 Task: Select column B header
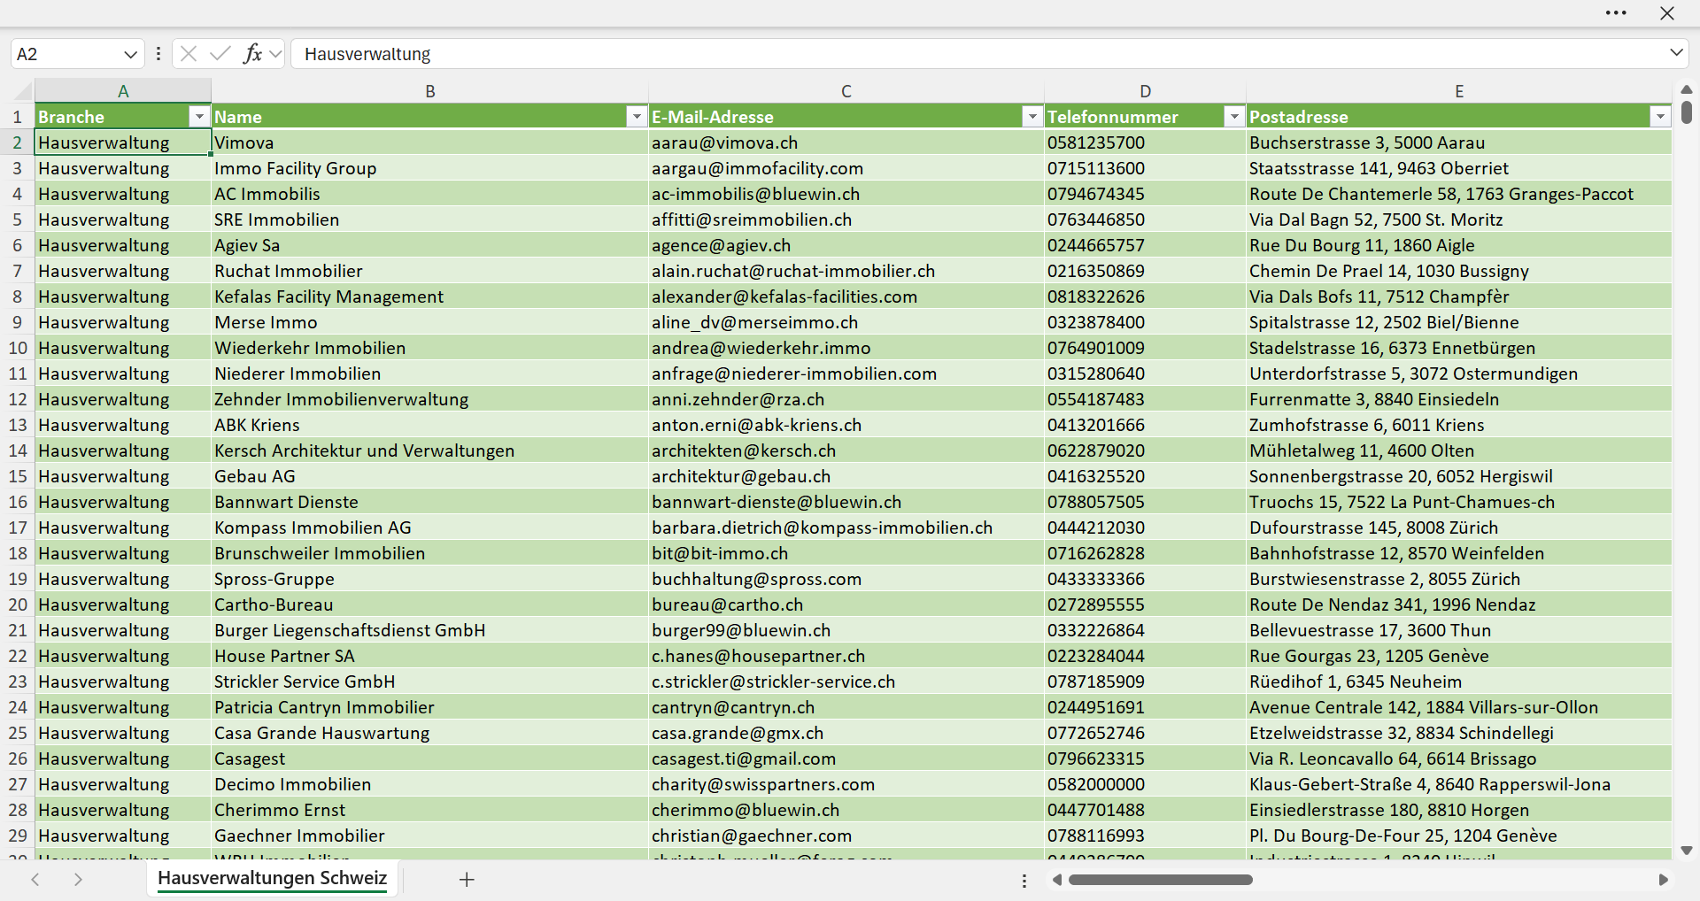(x=430, y=91)
